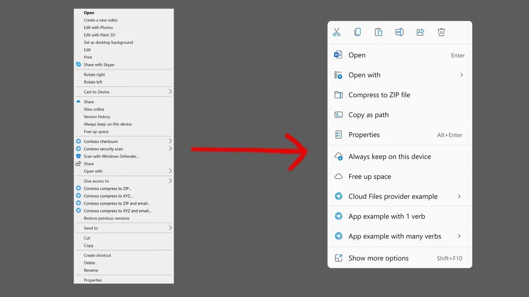Choose Edit with Paint 3D
This screenshot has height=297, width=529.
point(100,35)
